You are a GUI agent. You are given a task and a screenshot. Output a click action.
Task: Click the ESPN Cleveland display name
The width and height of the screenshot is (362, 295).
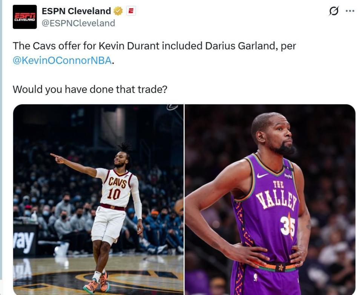[76, 11]
